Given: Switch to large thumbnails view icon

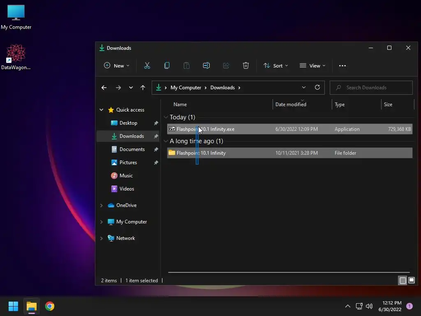Looking at the screenshot, I should [412, 281].
